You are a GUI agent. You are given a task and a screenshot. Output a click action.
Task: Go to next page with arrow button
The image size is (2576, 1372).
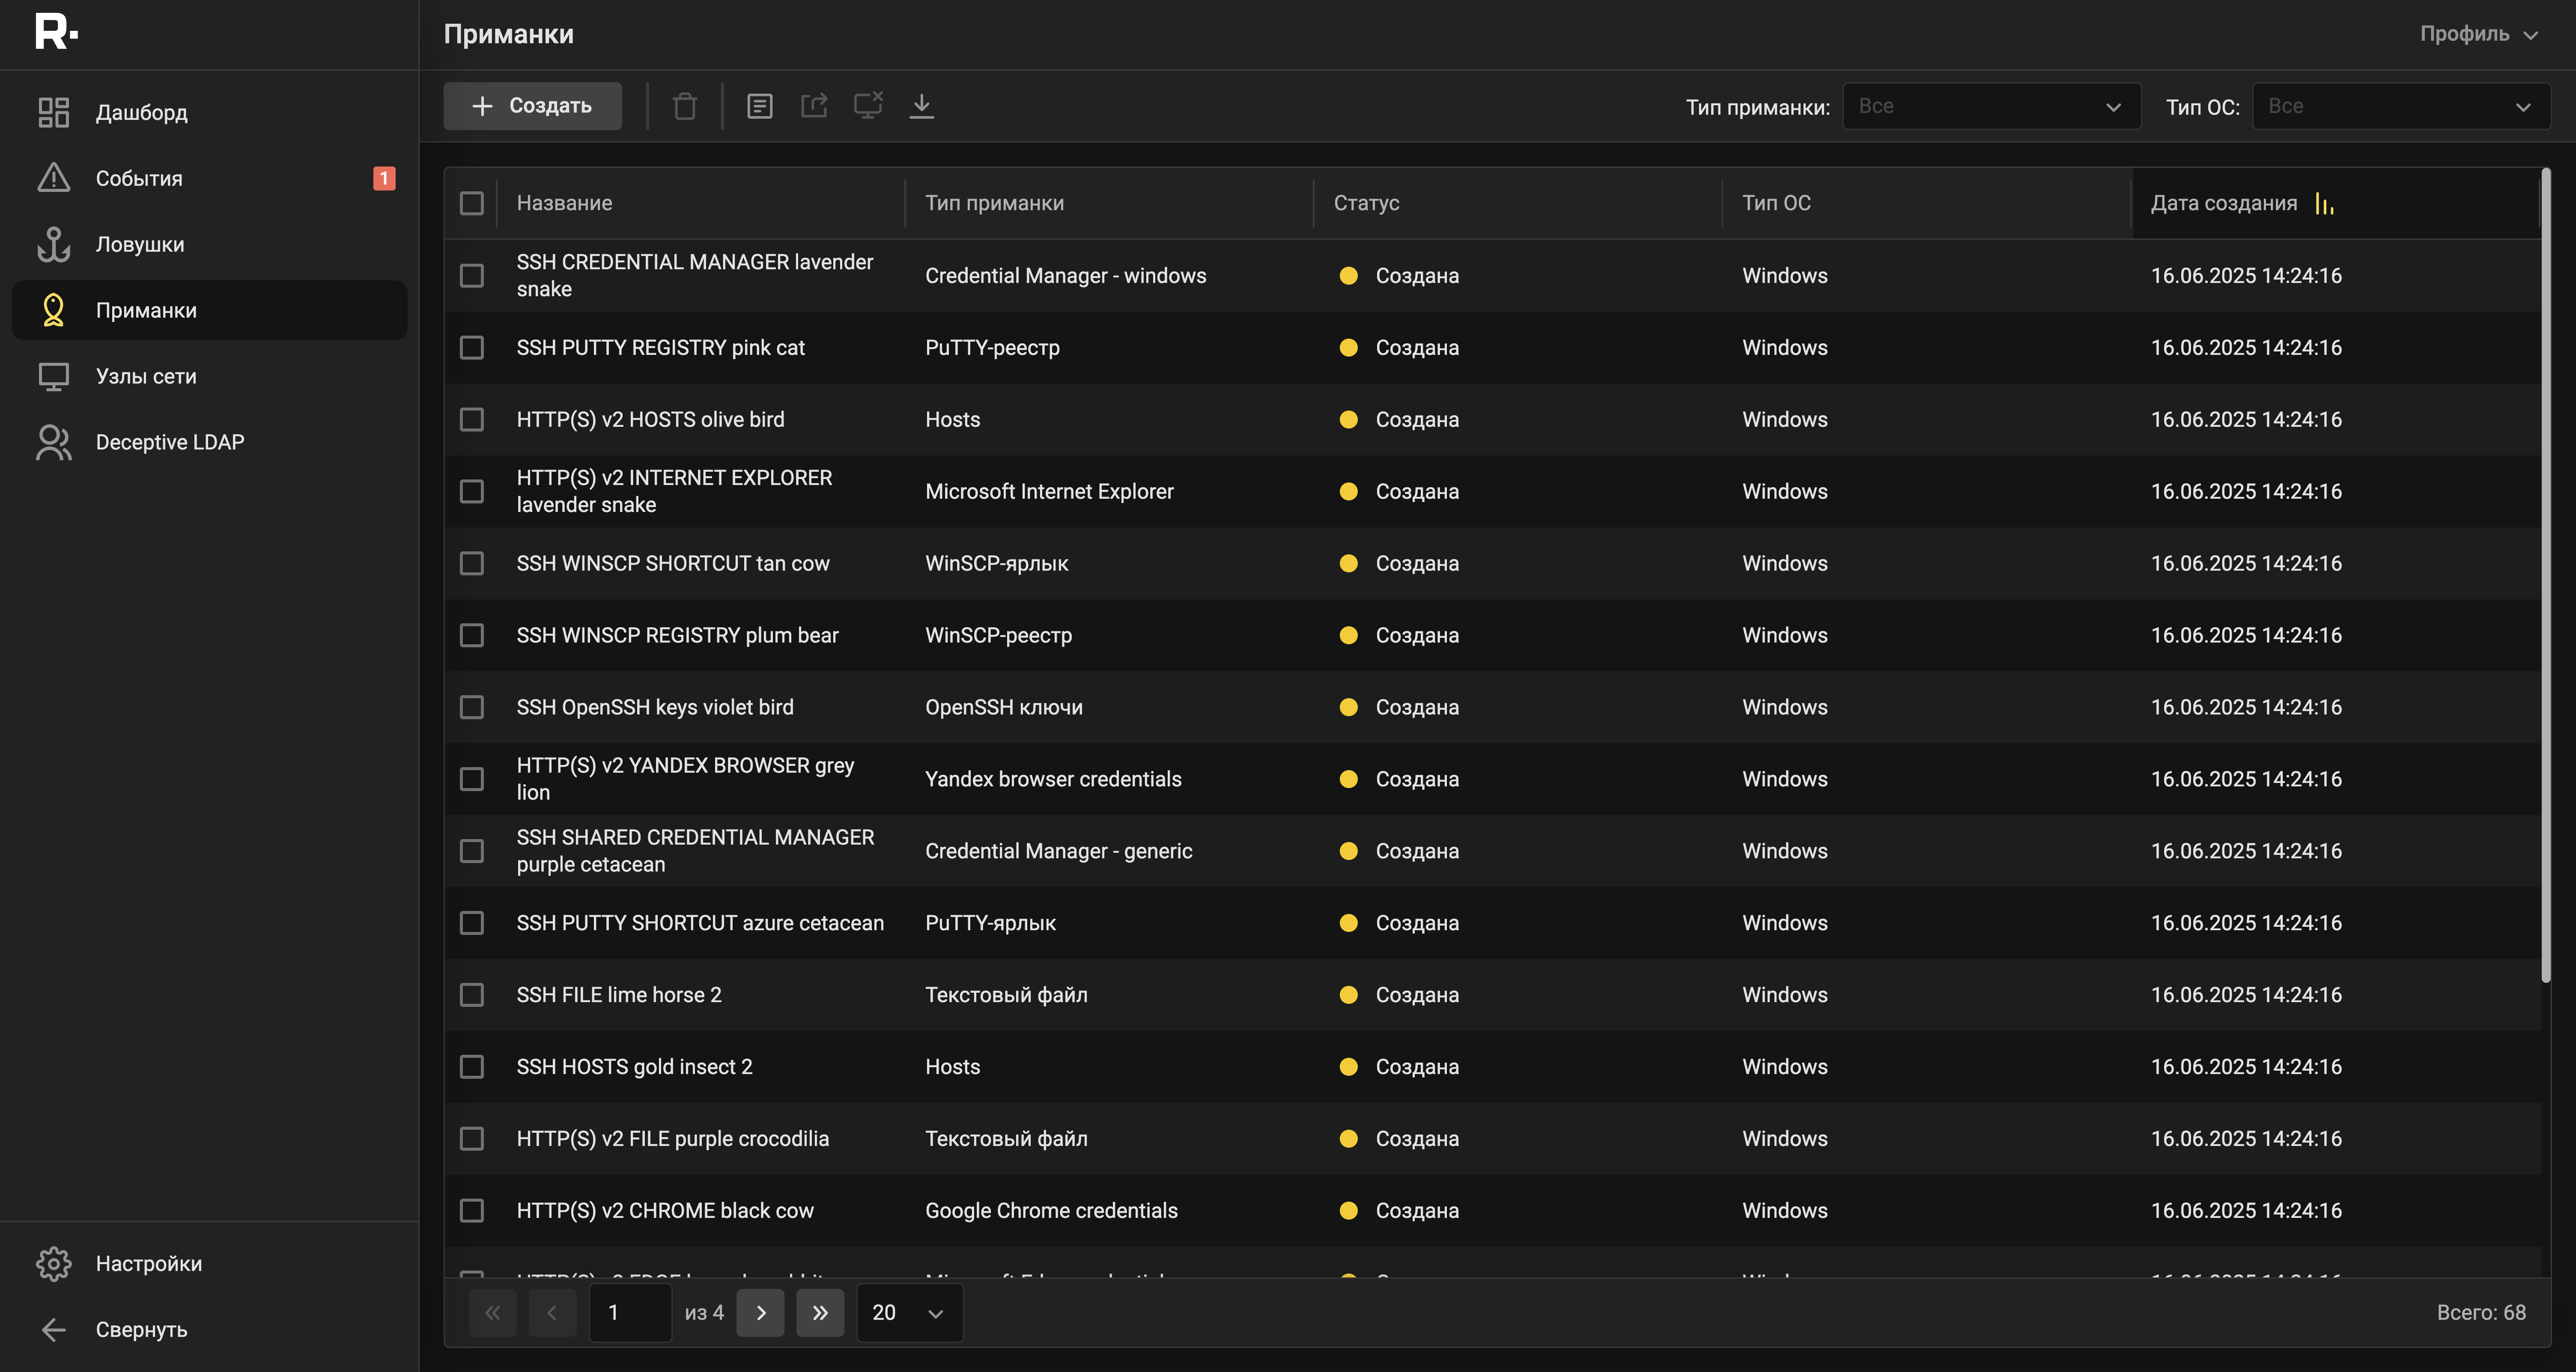click(x=760, y=1313)
